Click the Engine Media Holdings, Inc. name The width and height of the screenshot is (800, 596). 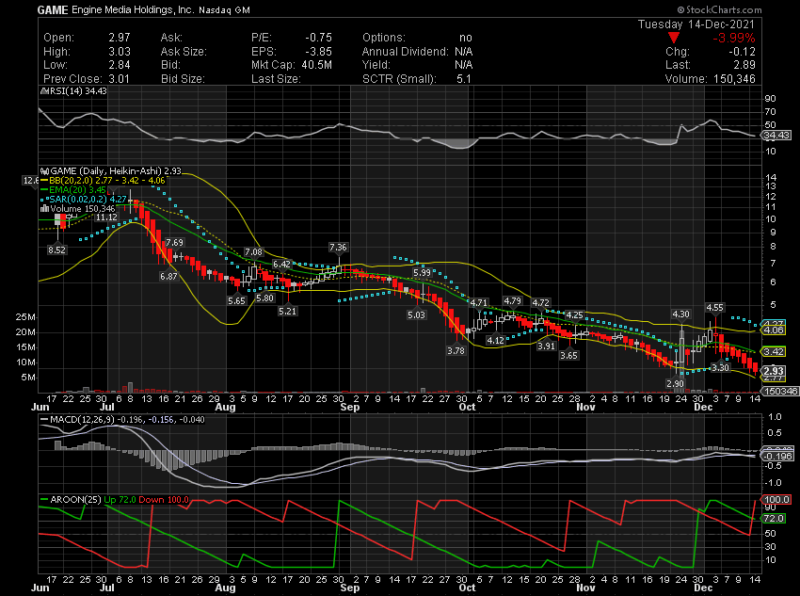click(x=133, y=9)
